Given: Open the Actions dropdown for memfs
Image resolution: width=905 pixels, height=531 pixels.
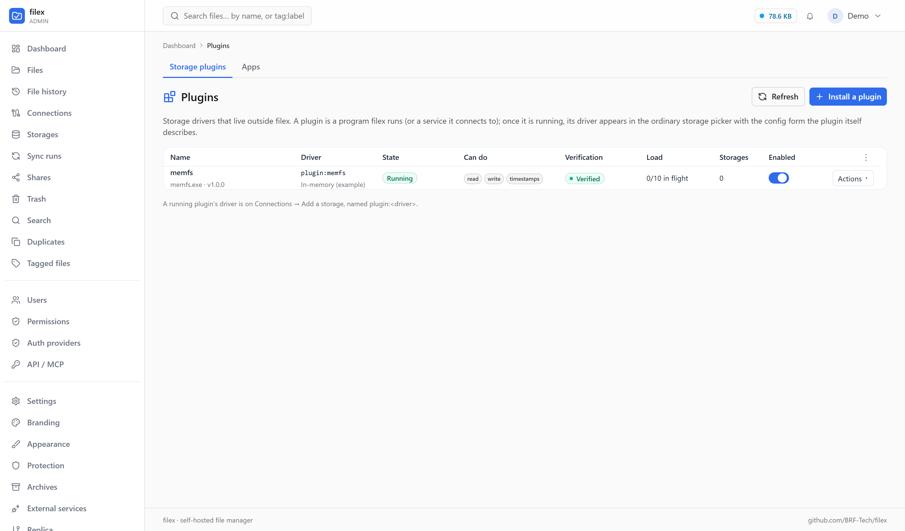Looking at the screenshot, I should [853, 178].
